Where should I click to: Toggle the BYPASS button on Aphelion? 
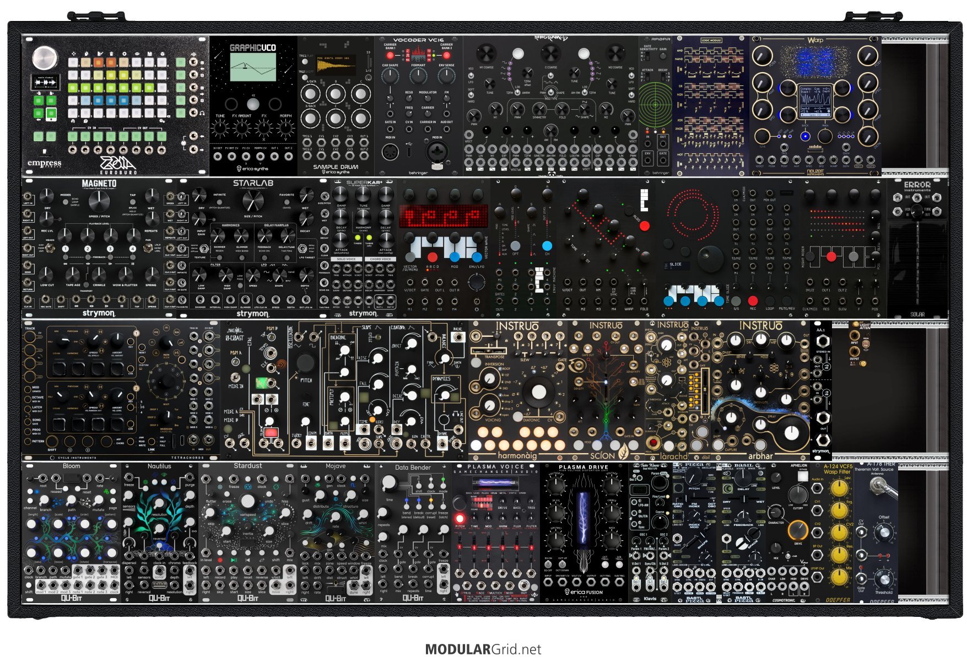point(803,476)
